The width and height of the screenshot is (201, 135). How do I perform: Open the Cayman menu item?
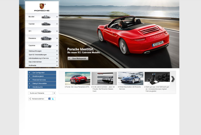coord(42,24)
